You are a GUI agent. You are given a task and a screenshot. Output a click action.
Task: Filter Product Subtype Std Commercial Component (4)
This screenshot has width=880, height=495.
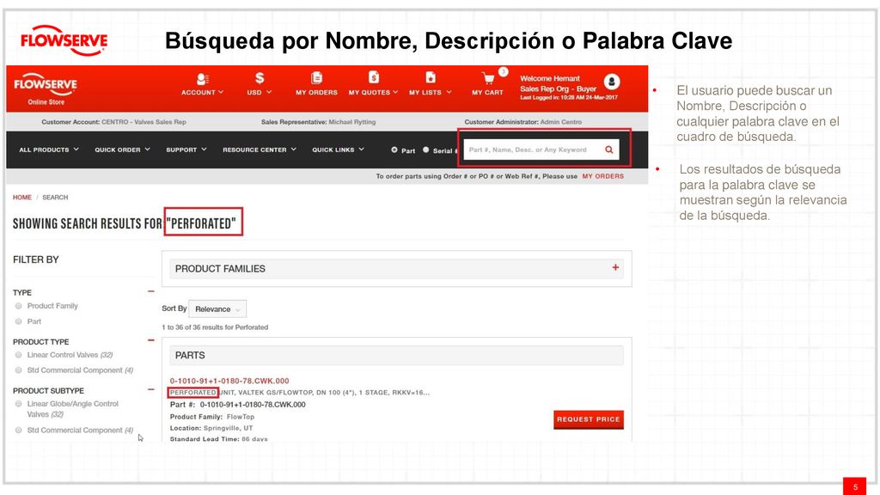(x=19, y=430)
